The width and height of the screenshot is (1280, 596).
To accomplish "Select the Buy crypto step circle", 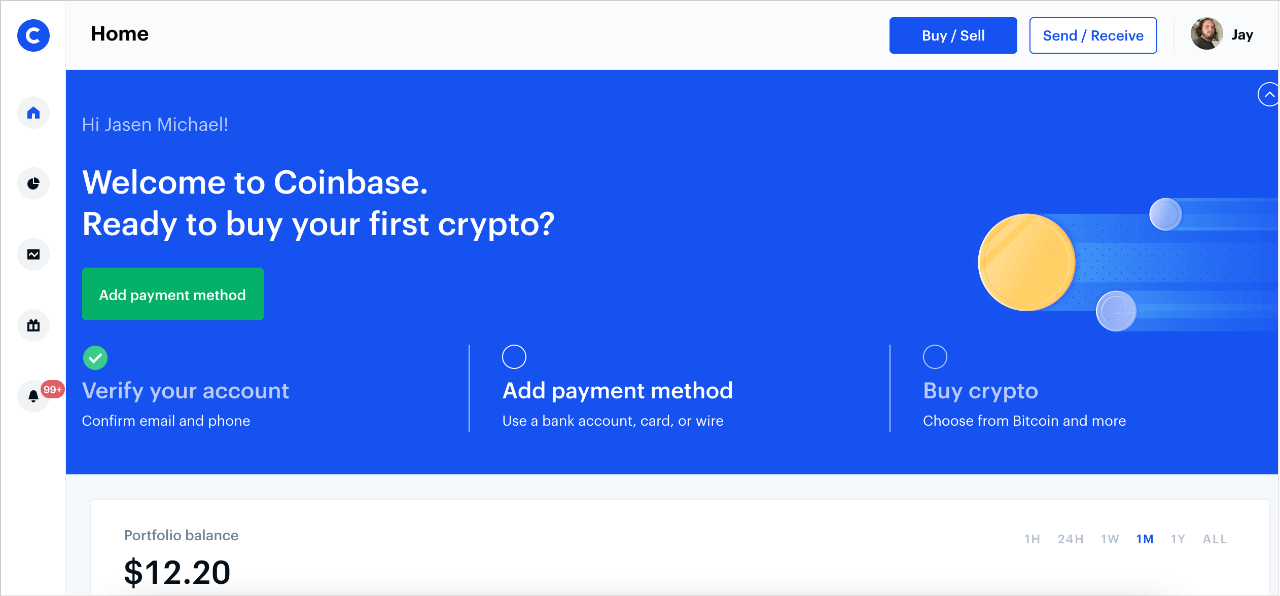I will point(935,357).
